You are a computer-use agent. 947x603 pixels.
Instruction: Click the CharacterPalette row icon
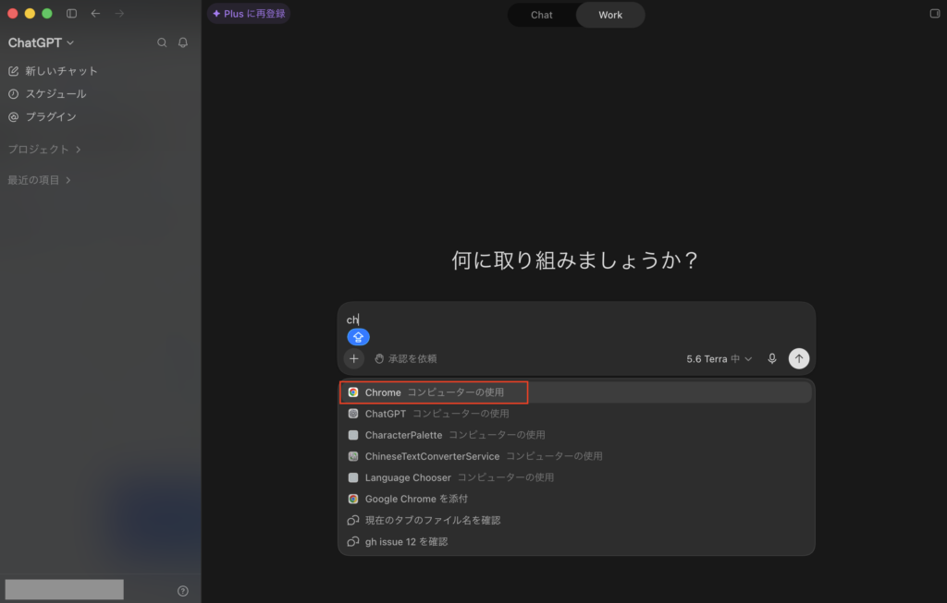[x=353, y=435]
